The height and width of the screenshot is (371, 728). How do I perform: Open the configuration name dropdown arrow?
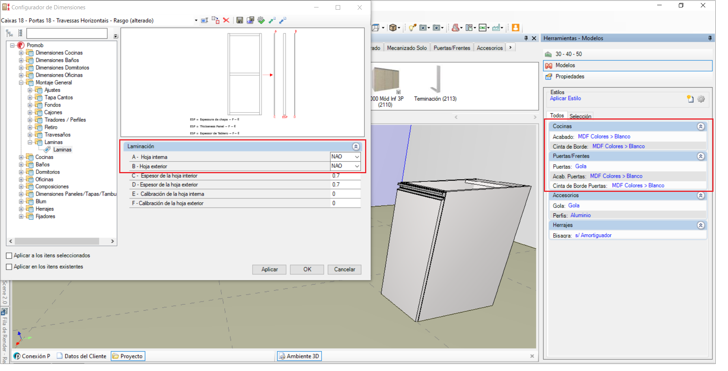tap(196, 20)
